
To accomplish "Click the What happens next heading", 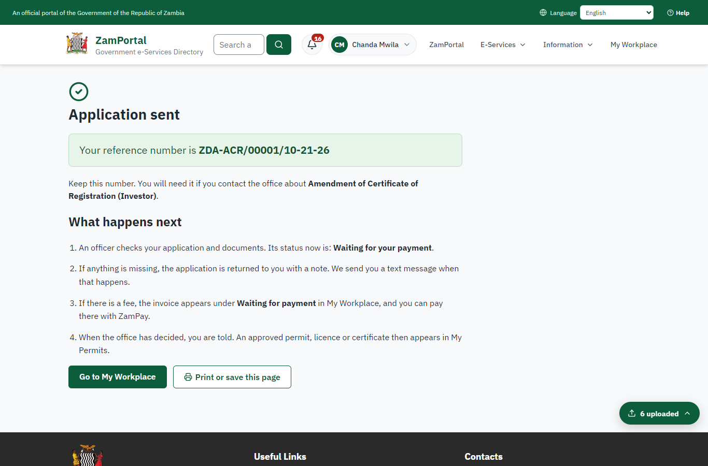I will click(125, 222).
